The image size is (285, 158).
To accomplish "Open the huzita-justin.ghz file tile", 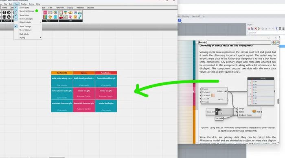I will tap(106, 106).
